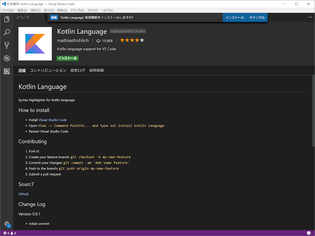Click the star rating of the extension

point(132,40)
